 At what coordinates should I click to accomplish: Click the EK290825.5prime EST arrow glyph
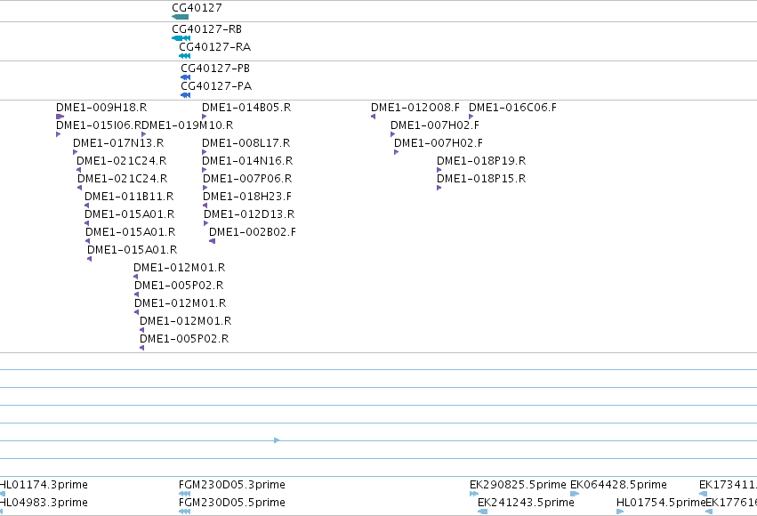tap(474, 494)
